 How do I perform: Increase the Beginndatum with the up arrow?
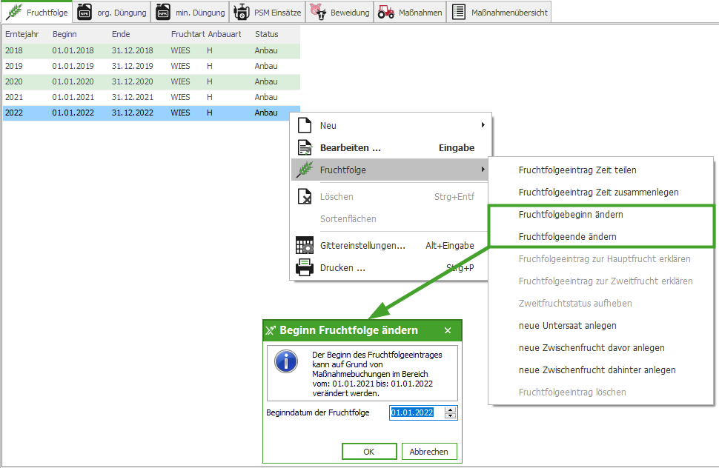[450, 409]
